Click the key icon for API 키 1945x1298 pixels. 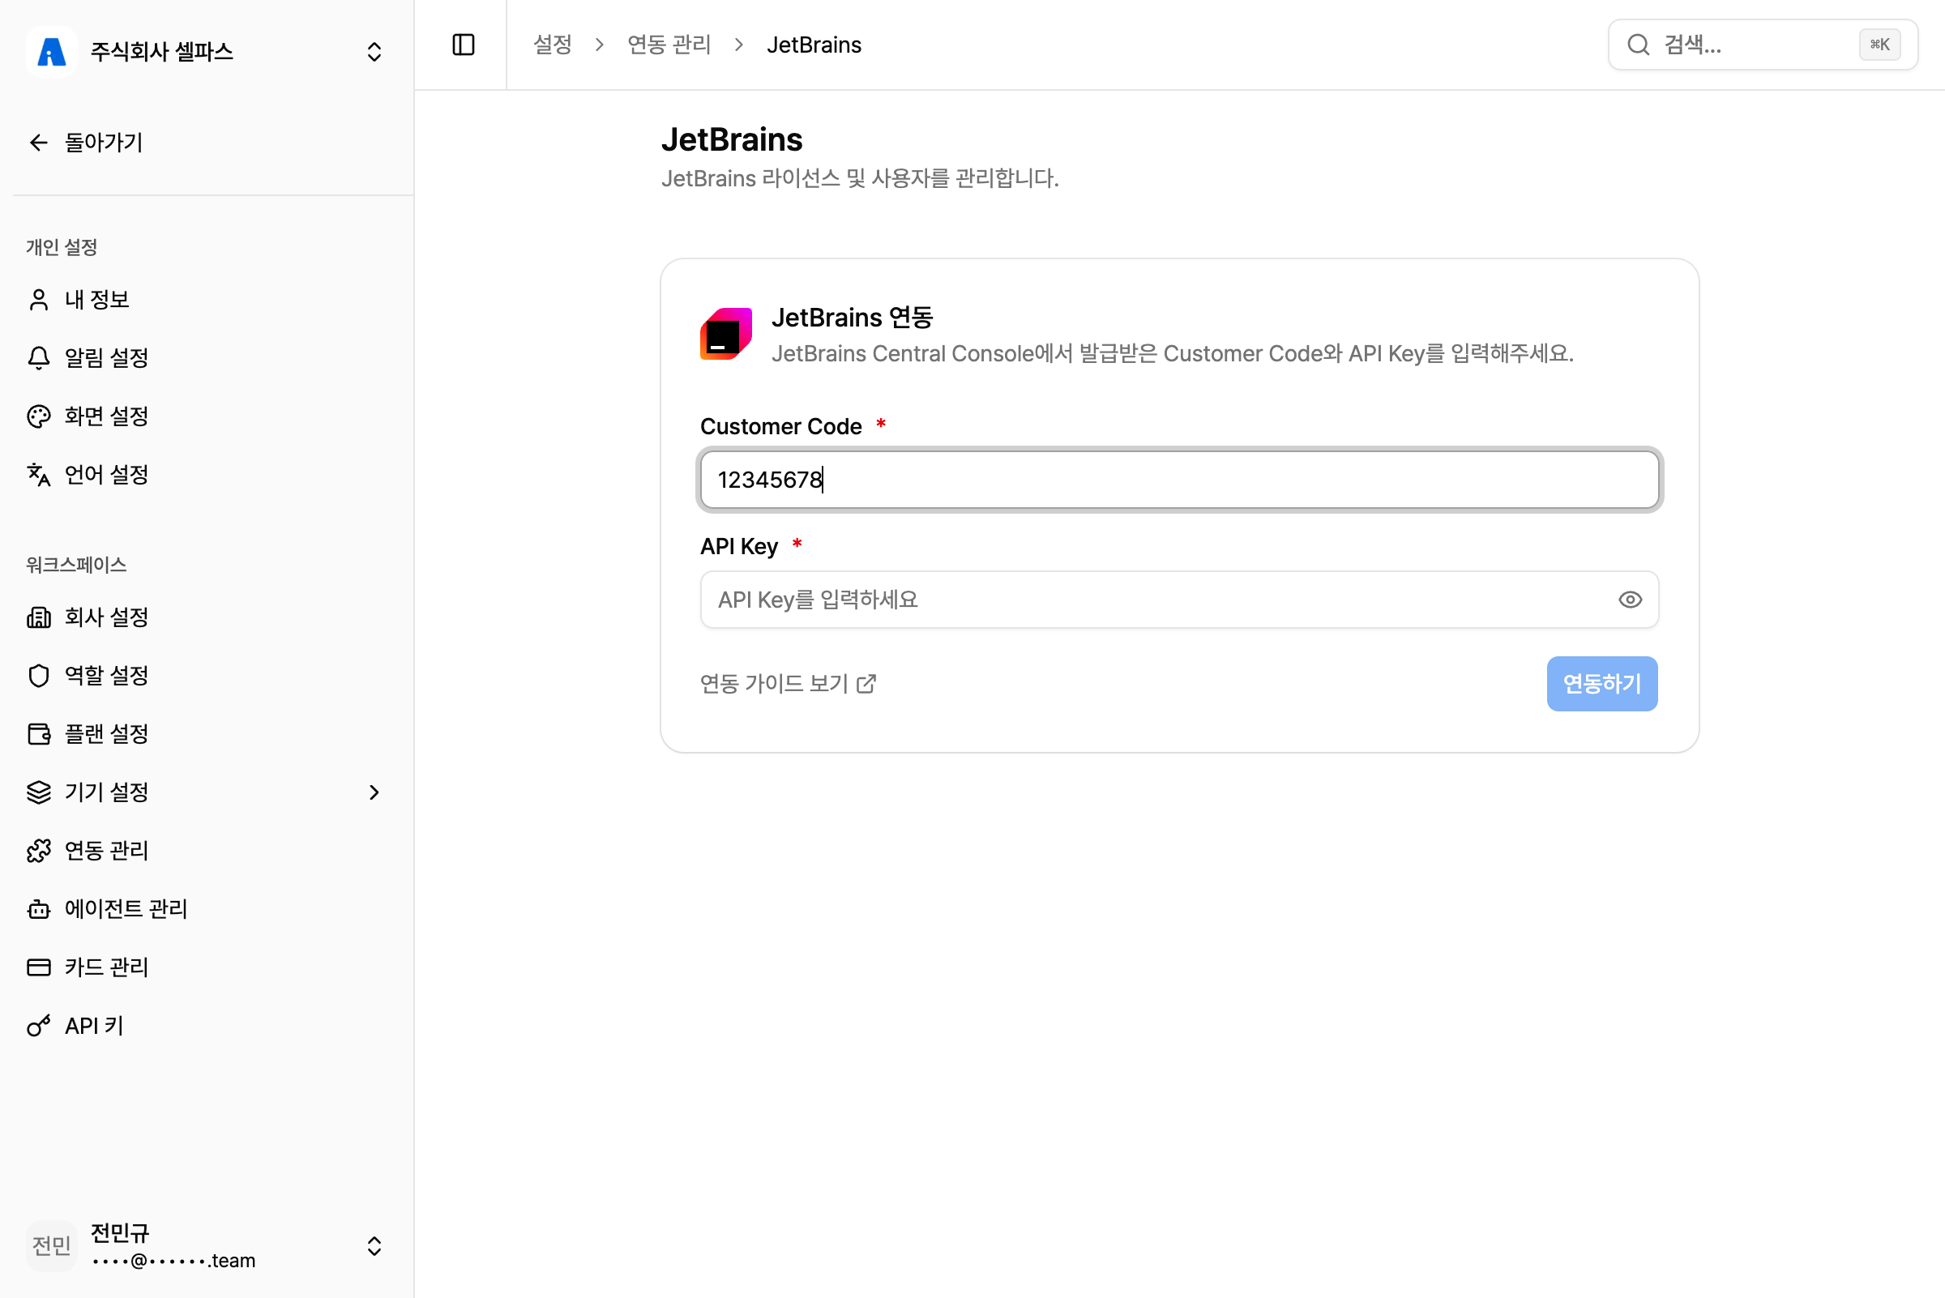point(39,1026)
